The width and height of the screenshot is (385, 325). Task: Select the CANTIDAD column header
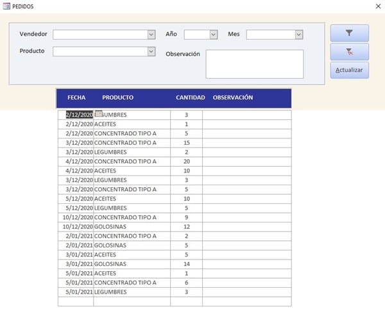coord(190,98)
